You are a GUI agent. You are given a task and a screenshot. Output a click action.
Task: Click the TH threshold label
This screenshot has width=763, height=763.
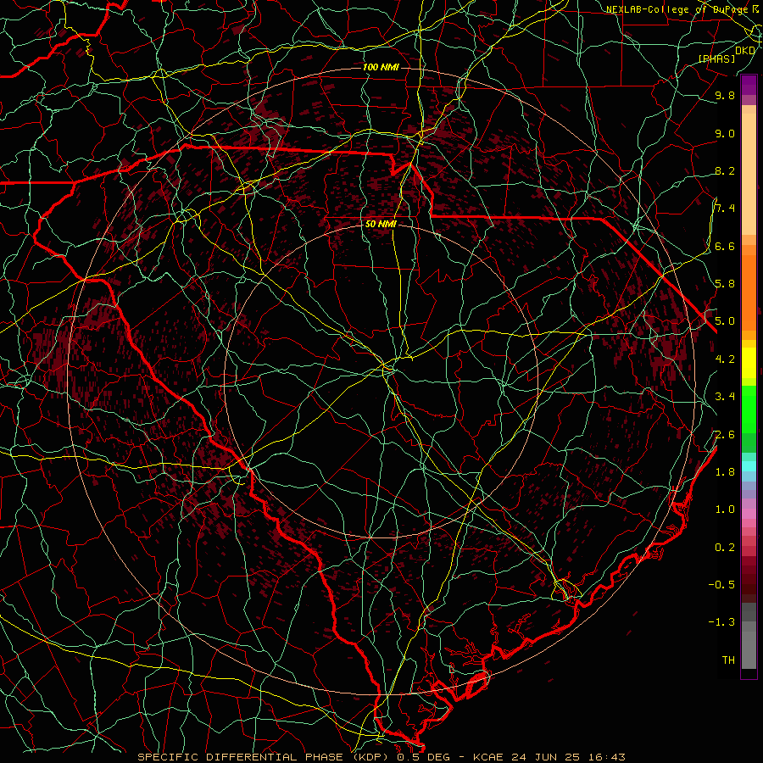pos(728,660)
